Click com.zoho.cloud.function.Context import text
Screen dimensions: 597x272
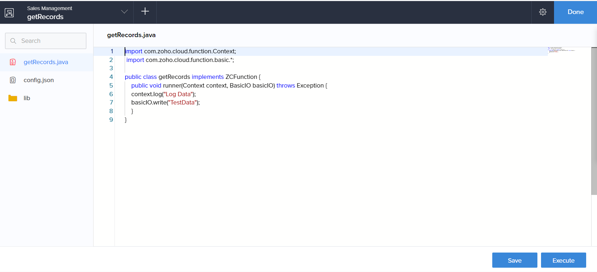click(190, 51)
